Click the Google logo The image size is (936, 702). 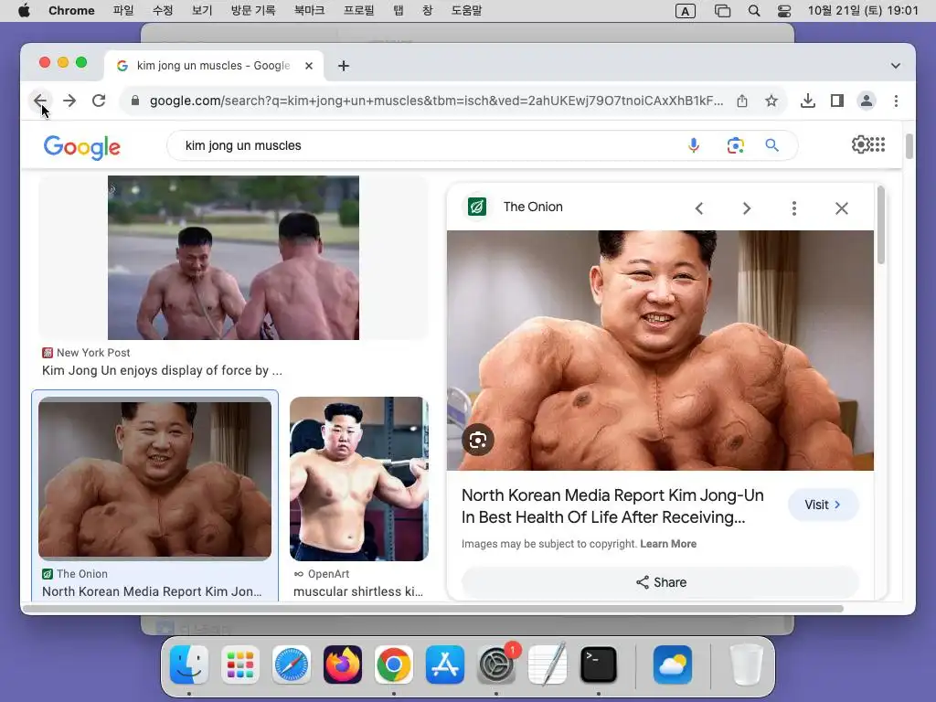point(81,147)
